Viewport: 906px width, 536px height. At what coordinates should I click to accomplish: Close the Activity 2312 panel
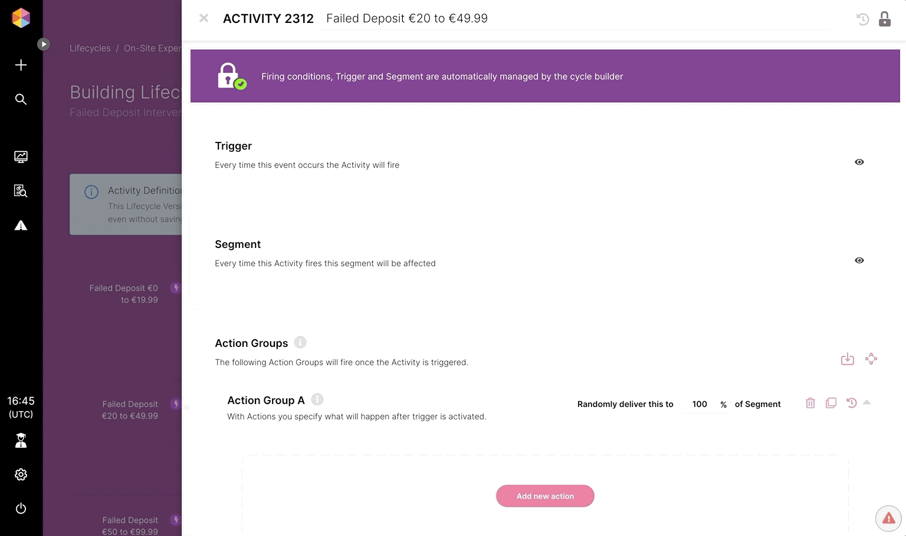[x=204, y=18]
